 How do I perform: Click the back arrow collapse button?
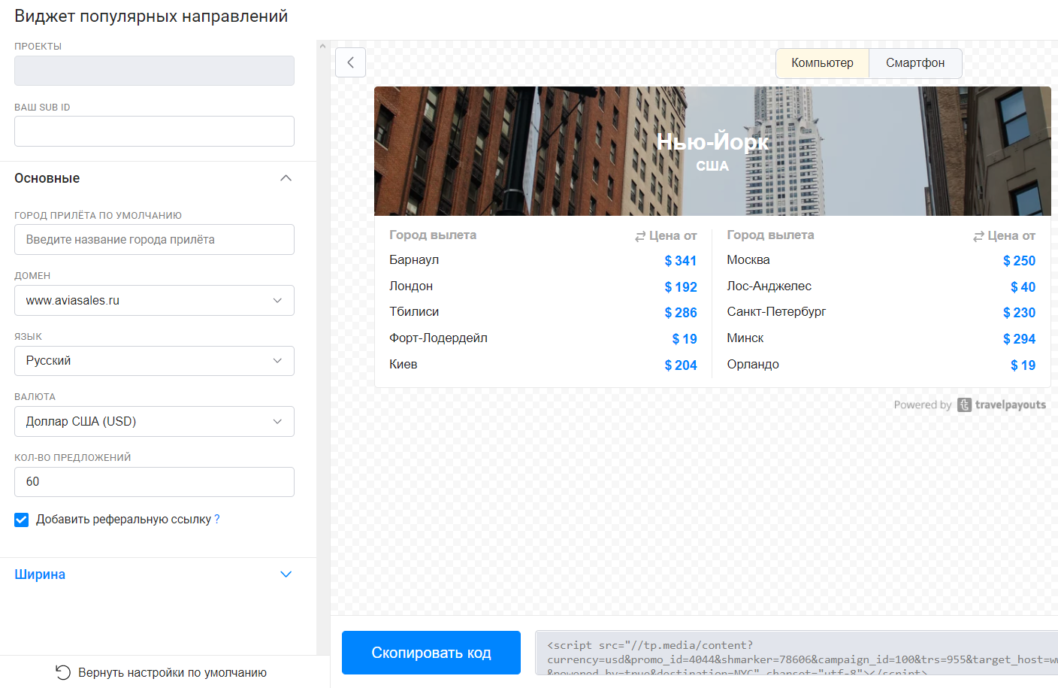tap(350, 62)
